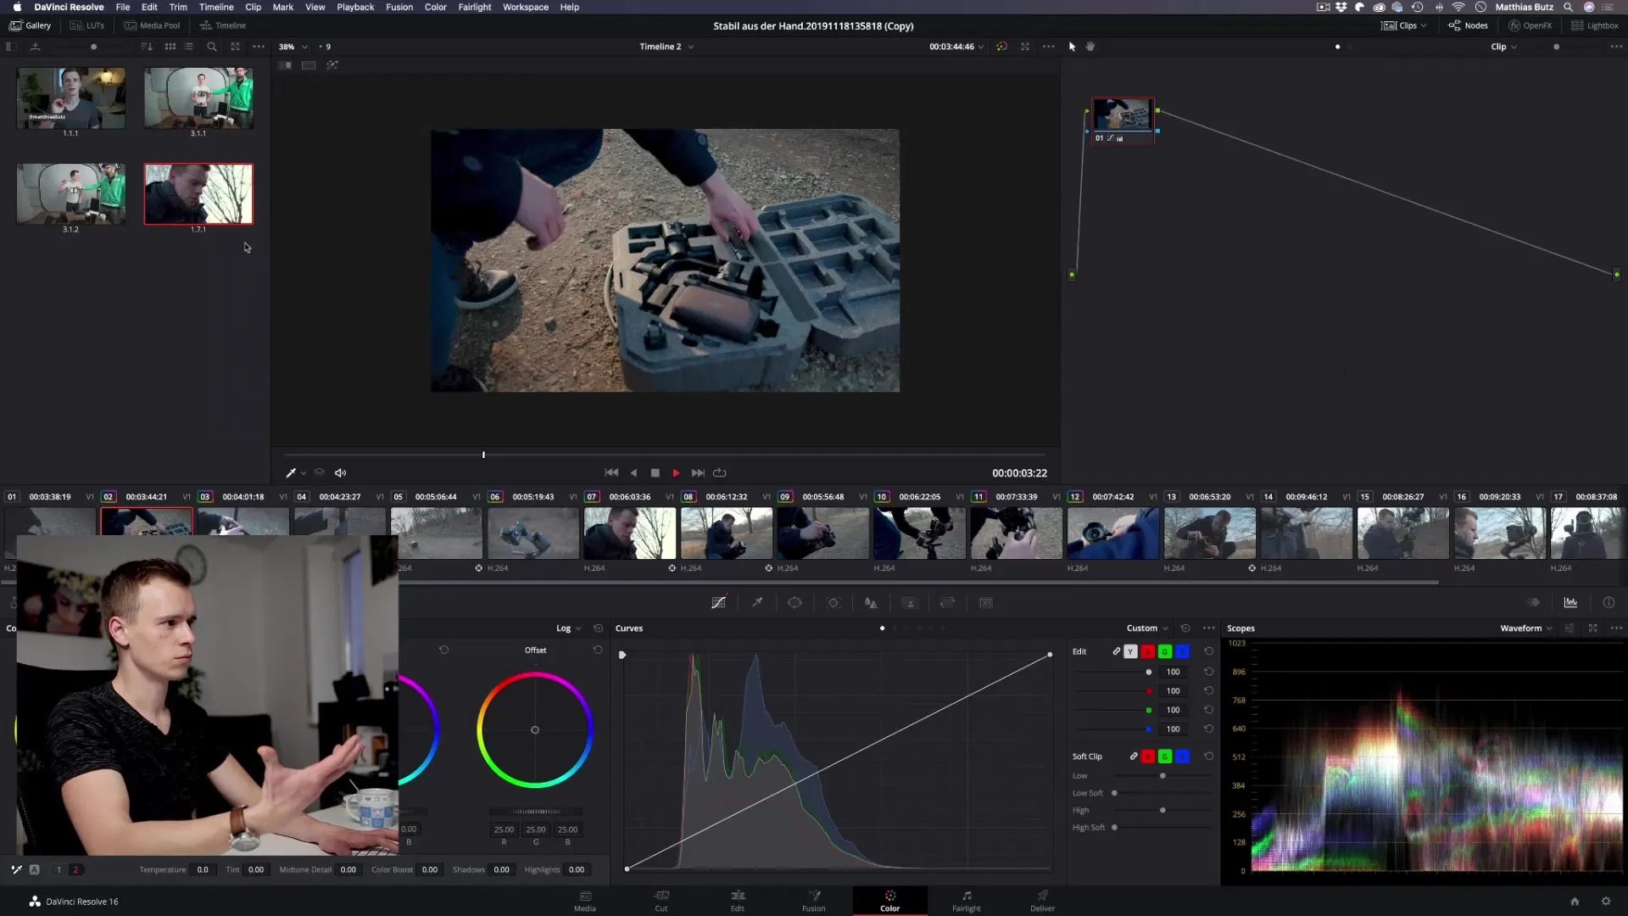Enable the viewer magic wand highlight icon
Viewport: 1628px width, 916px height.
point(332,65)
